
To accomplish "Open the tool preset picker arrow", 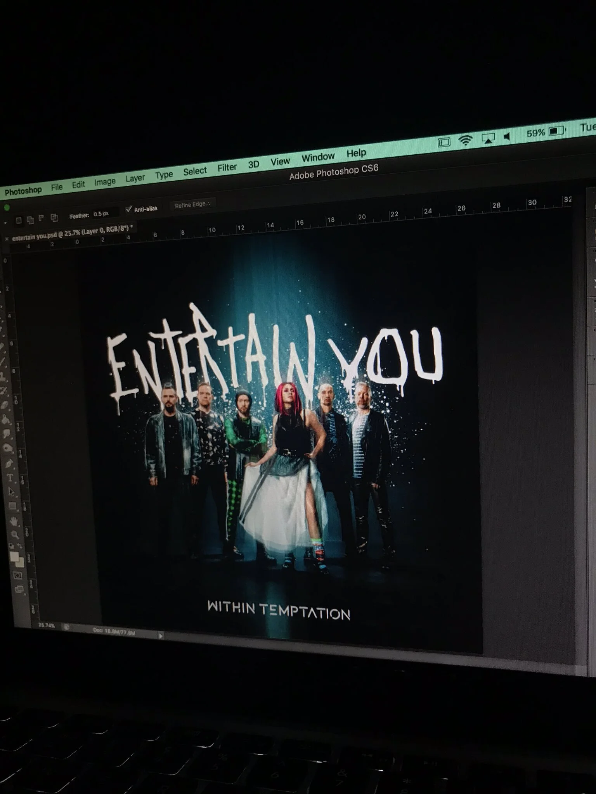I will [5, 223].
